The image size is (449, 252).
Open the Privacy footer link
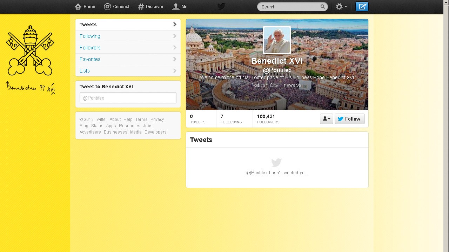[157, 120]
